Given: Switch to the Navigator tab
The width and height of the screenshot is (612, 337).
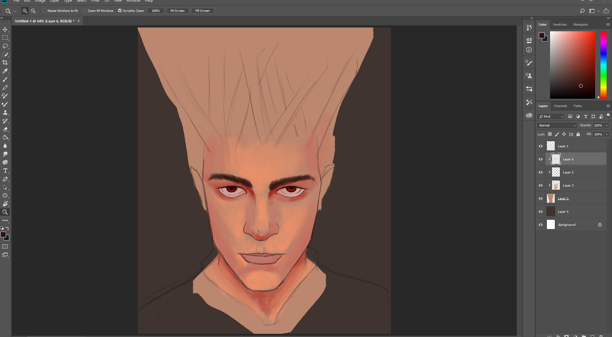Looking at the screenshot, I should [x=580, y=25].
